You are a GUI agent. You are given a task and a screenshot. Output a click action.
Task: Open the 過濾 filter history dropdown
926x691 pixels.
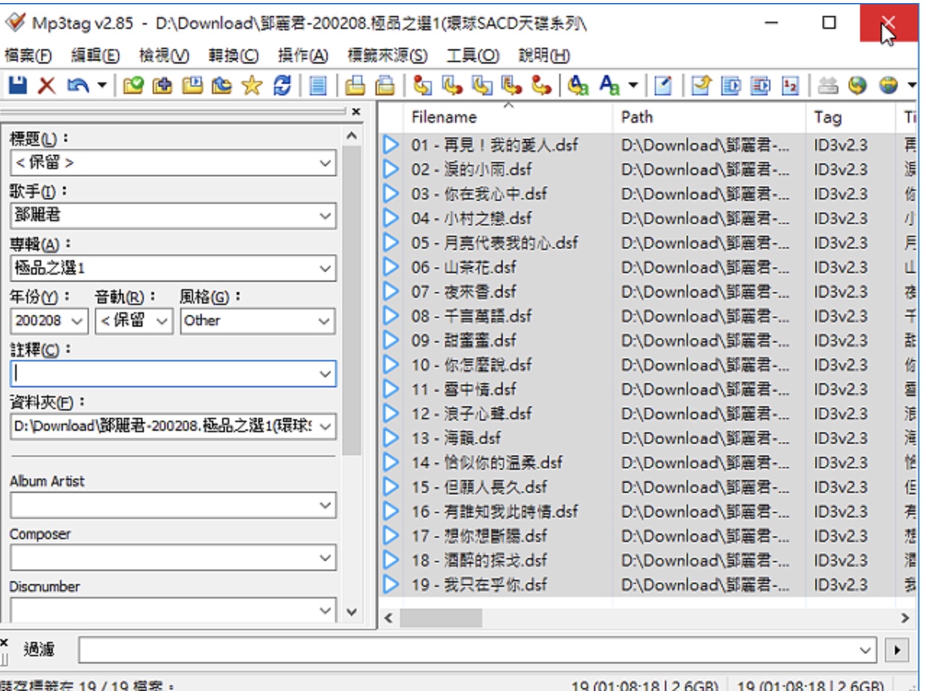(865, 650)
